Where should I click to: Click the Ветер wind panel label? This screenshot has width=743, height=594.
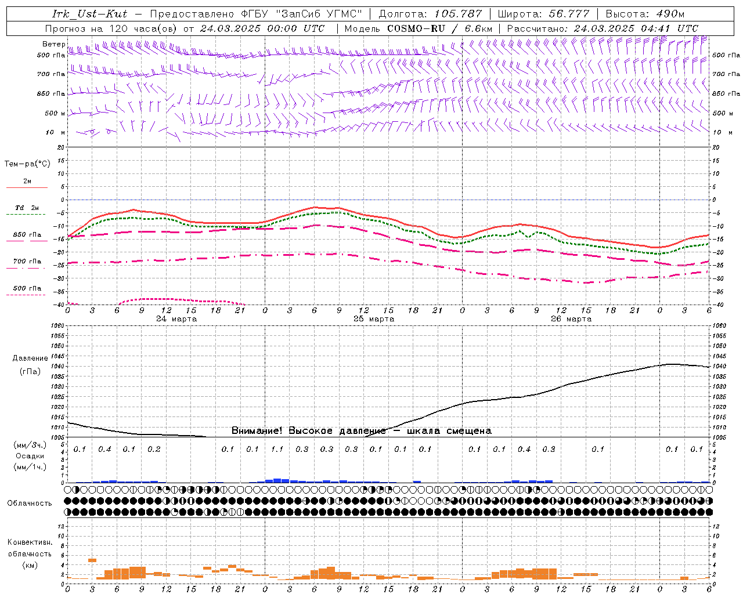(54, 44)
